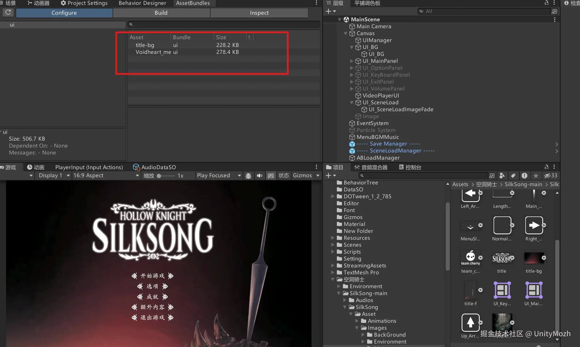Open the Play Focused dropdown
Viewport: 580px width, 347px height.
[218, 176]
